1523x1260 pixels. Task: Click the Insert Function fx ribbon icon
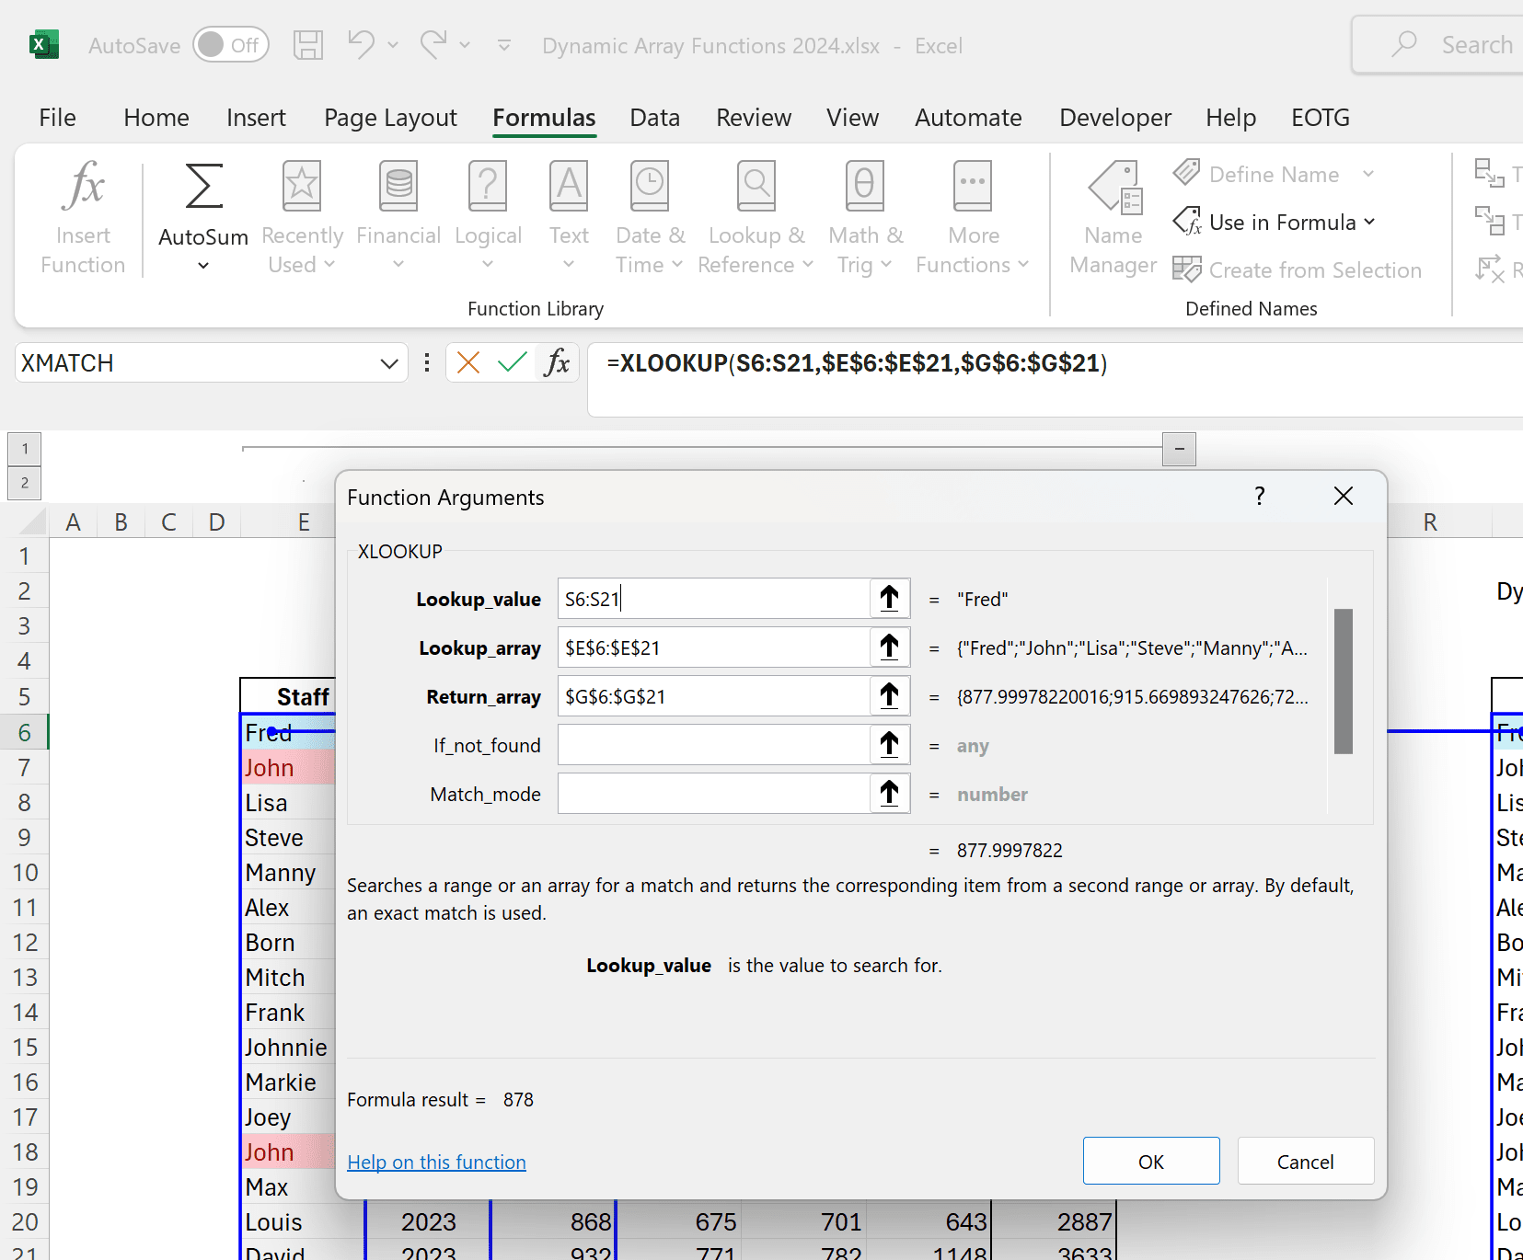83,187
